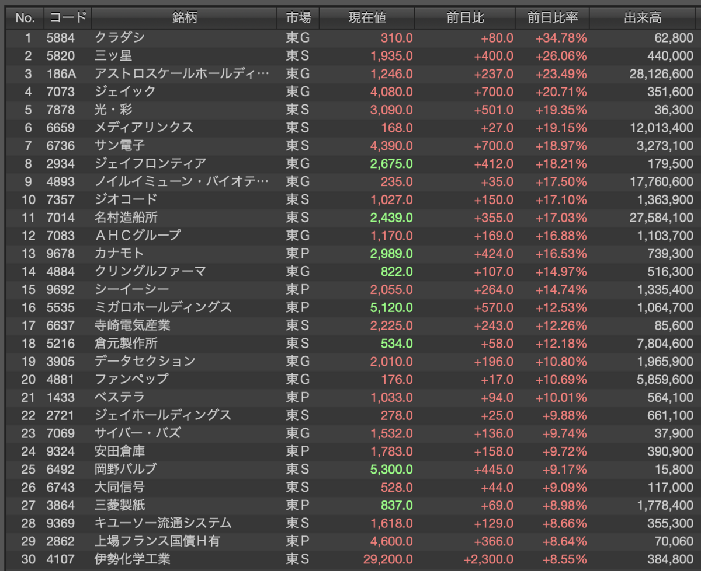Select the ジェイック row name
Screen dimensions: 701x571
126,92
